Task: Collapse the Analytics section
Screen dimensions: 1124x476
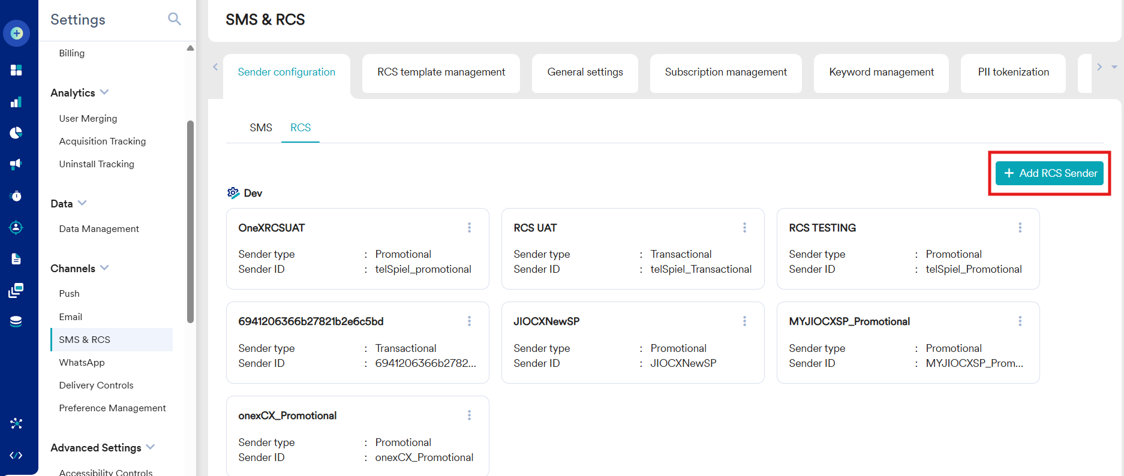Action: tap(104, 92)
